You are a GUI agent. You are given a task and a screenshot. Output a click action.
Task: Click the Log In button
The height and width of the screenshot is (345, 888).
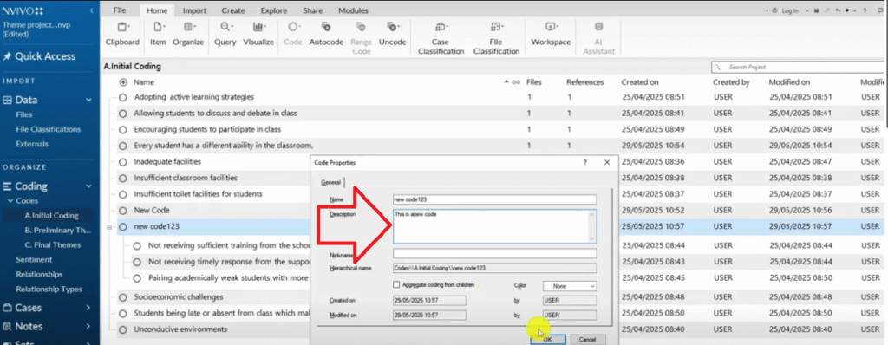click(x=786, y=10)
